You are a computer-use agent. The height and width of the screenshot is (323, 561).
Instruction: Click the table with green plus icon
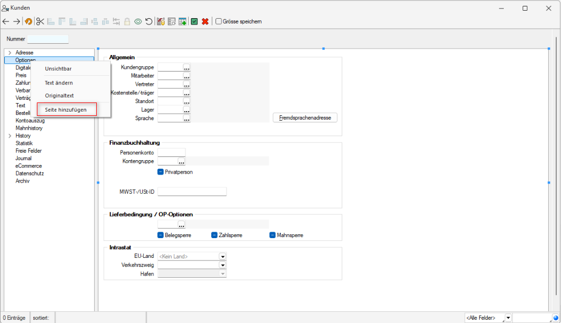(182, 22)
